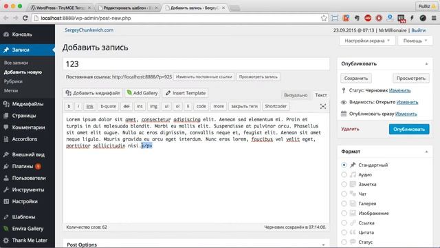The height and width of the screenshot is (248, 440).
Task: Click Выйти logout link
Action: point(419,30)
